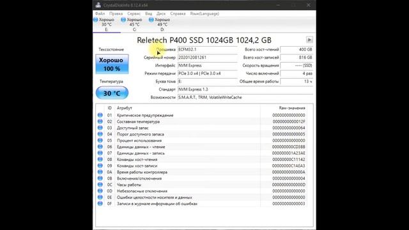Click status icon of attribute 09 Команды хост-записи

[x=100, y=165]
